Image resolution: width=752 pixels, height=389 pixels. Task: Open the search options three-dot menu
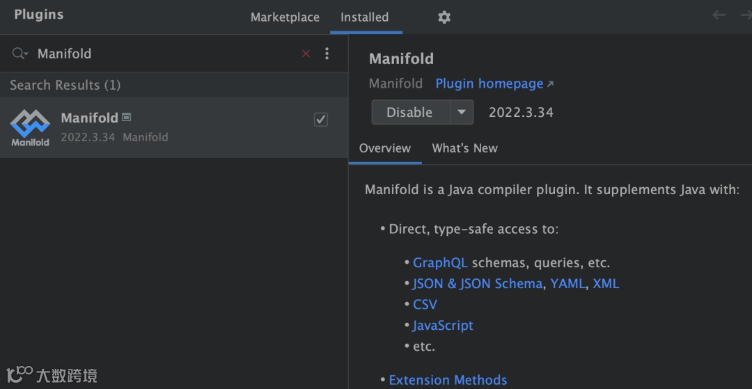[327, 54]
